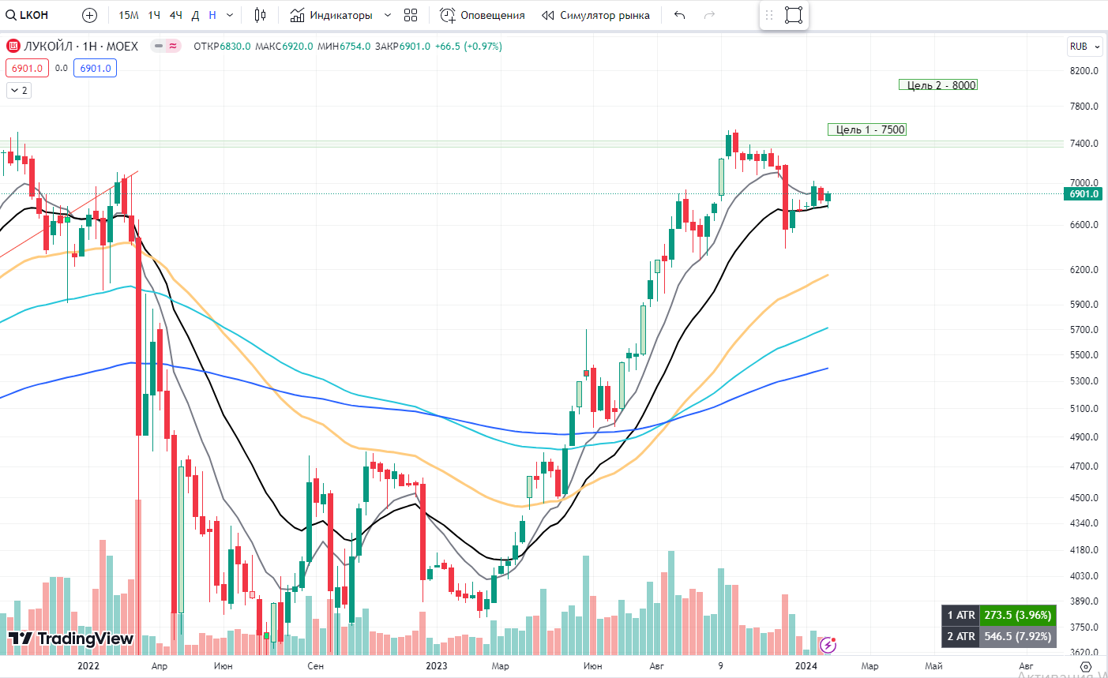Viewport: 1108px width, 678px height.
Task: Click the 1 ATR value cell 273.5 (3.96%)
Action: point(1018,615)
